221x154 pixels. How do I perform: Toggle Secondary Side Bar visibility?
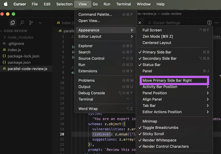[x=174, y=59]
